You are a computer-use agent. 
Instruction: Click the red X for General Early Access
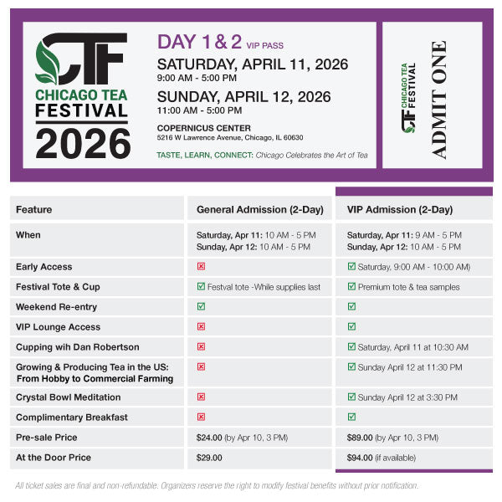click(x=201, y=267)
